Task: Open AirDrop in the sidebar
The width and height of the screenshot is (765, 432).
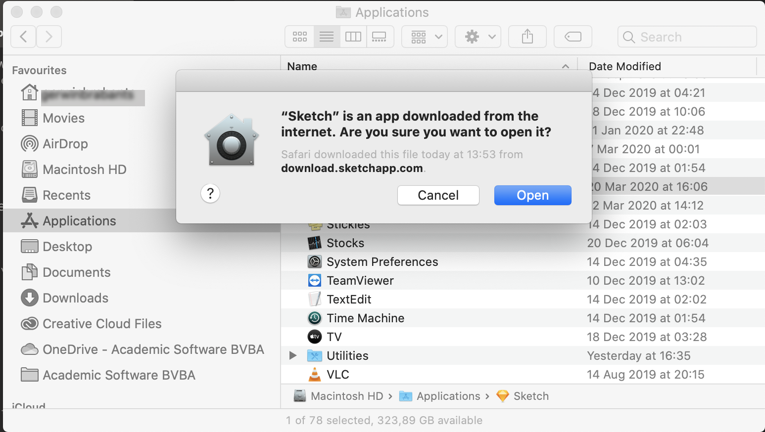Action: pyautogui.click(x=65, y=144)
